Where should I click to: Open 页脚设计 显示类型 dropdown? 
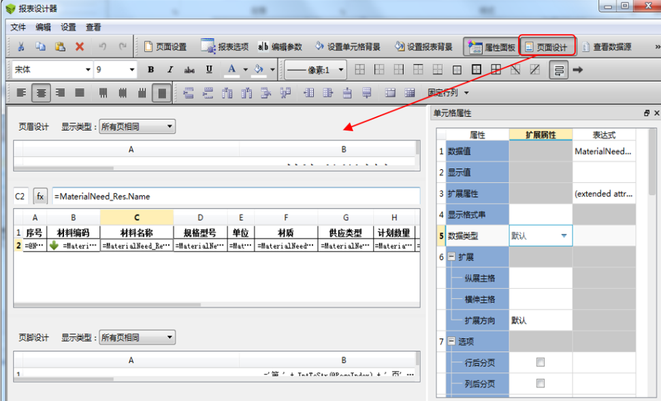(x=137, y=338)
